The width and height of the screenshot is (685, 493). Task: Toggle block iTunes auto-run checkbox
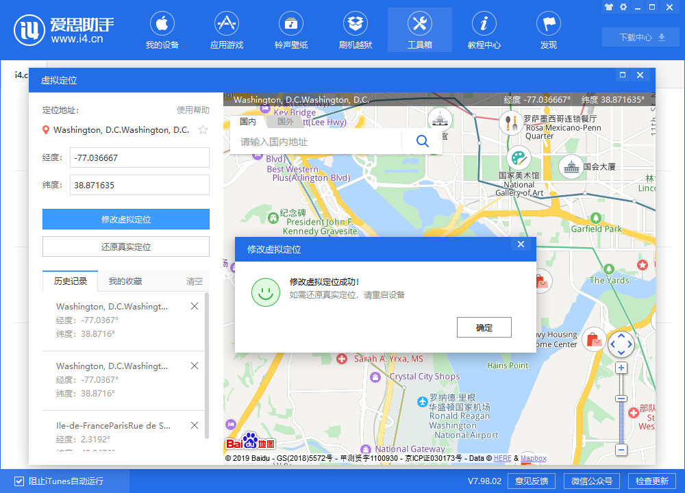pyautogui.click(x=19, y=481)
